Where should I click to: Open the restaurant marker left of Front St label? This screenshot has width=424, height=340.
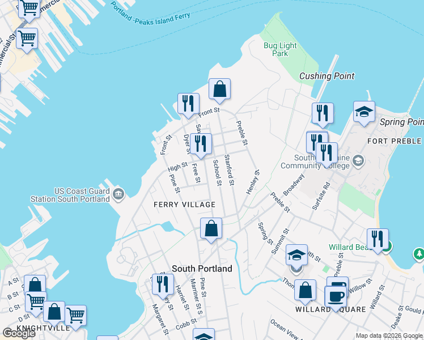188,105
